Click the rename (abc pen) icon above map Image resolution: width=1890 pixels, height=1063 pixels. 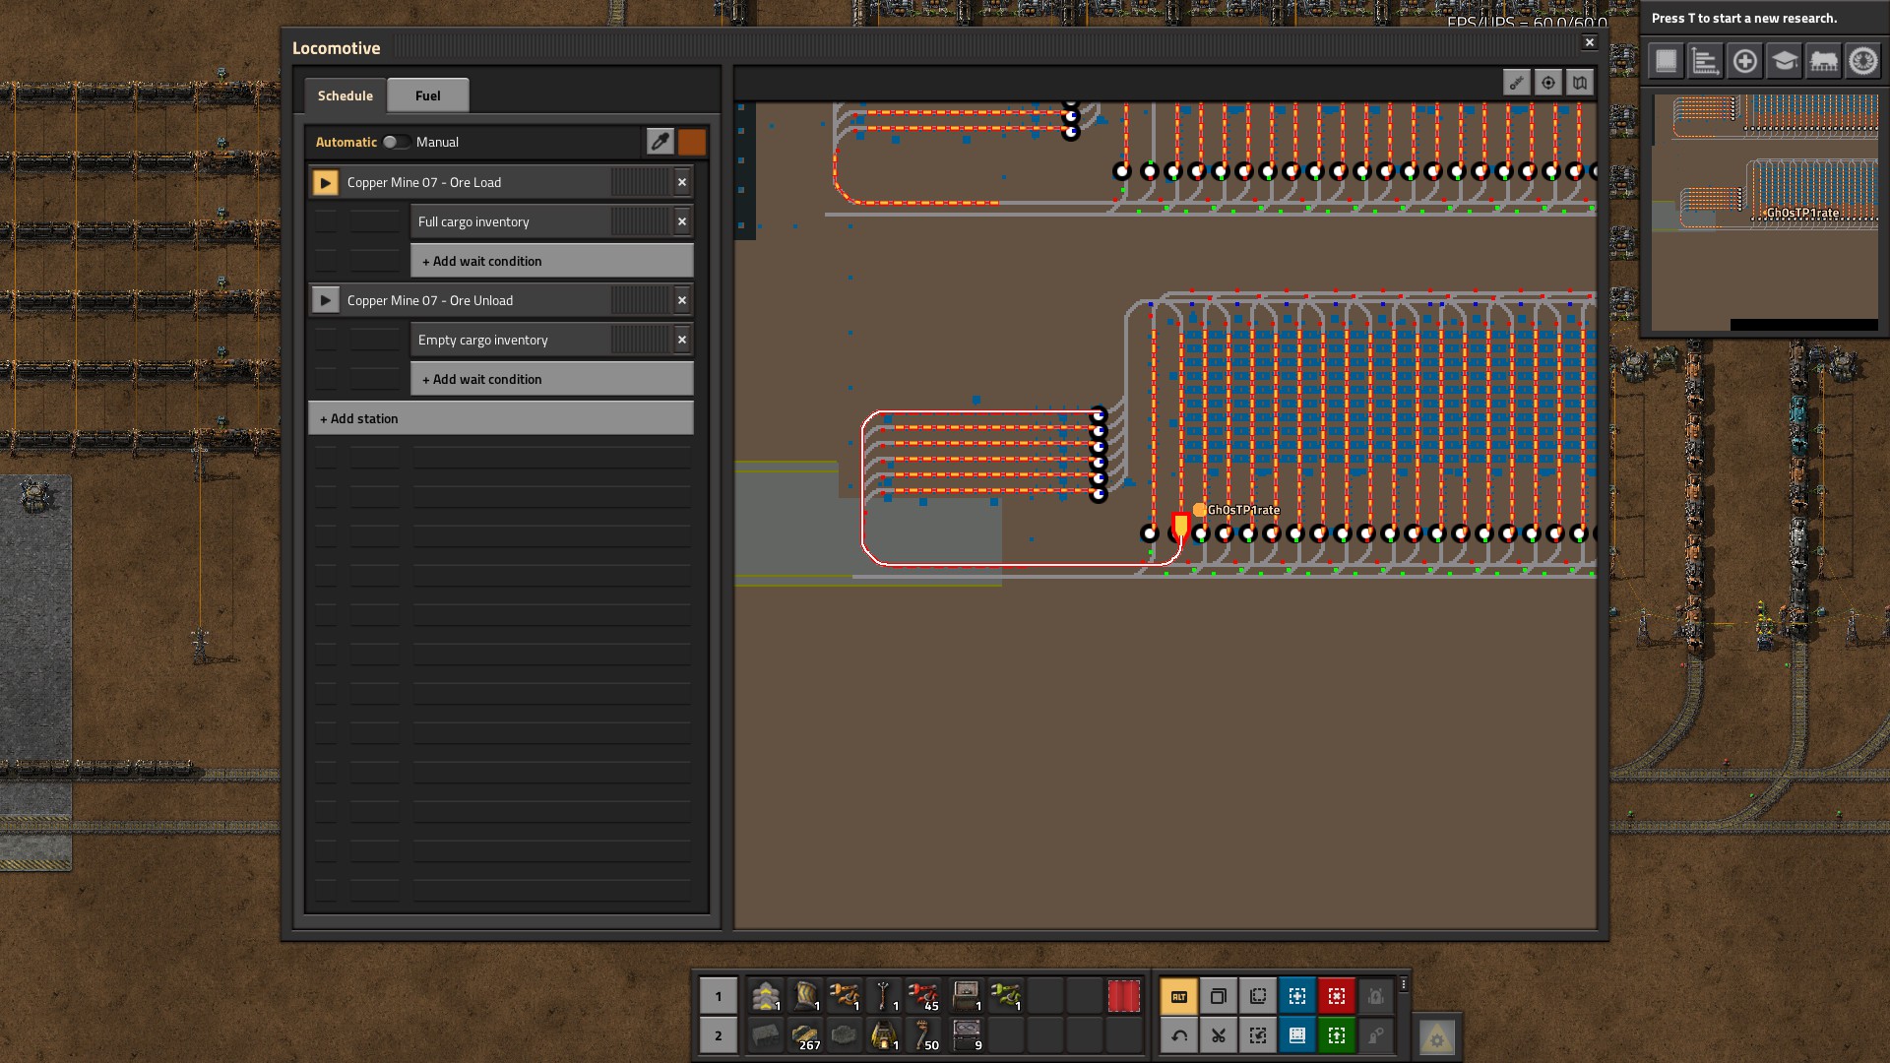pyautogui.click(x=1517, y=83)
